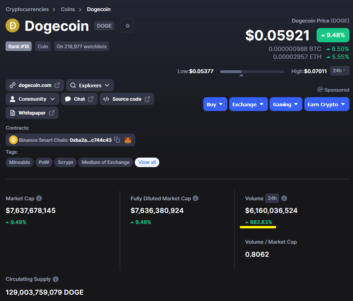The image size is (353, 301).
Task: Open the Earn Crypto dropdown button
Action: (327, 104)
